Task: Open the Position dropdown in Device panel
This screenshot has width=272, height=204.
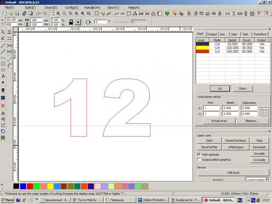Action: [267, 180]
